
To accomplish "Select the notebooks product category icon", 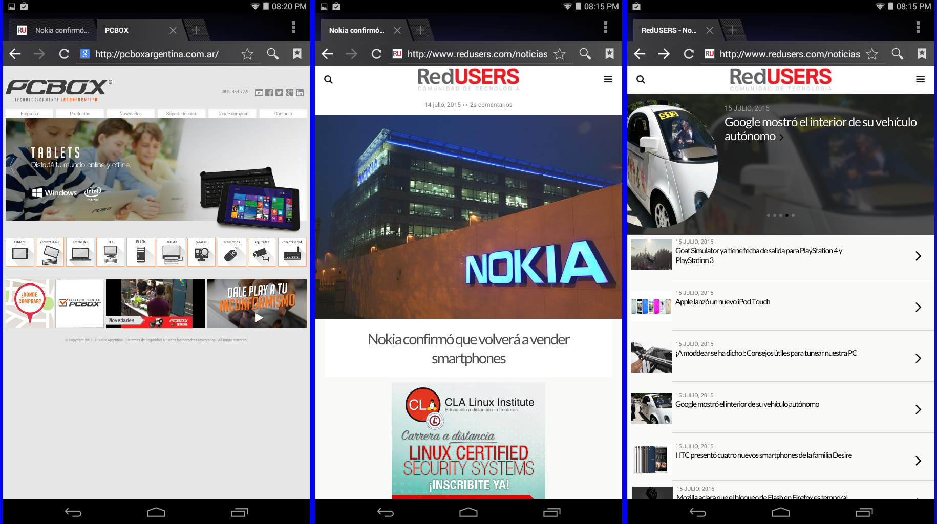I will (80, 252).
